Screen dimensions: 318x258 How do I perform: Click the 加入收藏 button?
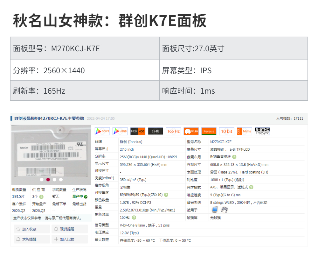point(32,229)
